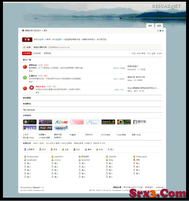Click the 注册 register link
Viewport: 189px width, 201px height.
(x=41, y=40)
